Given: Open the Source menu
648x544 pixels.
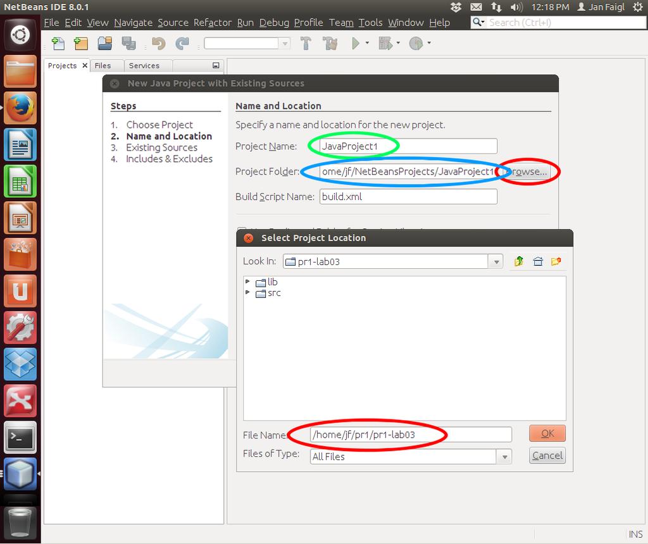Looking at the screenshot, I should click(x=173, y=22).
